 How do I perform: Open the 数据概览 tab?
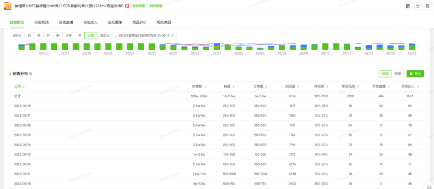17,23
